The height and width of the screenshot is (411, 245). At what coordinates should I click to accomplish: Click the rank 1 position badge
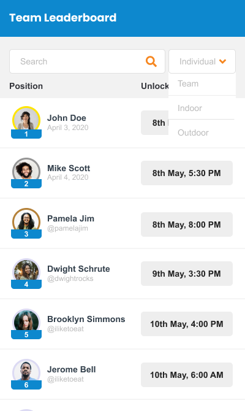coord(26,134)
